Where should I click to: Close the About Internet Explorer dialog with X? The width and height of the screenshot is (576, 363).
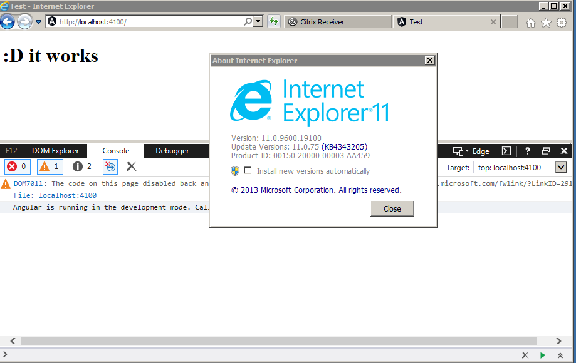pos(430,61)
